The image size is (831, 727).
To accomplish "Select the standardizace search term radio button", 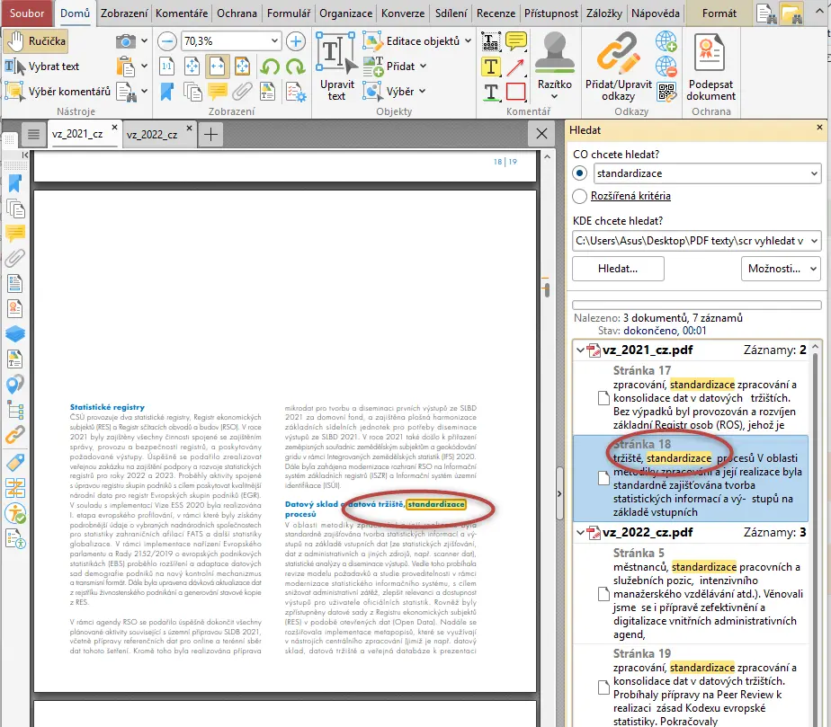I will (x=580, y=173).
